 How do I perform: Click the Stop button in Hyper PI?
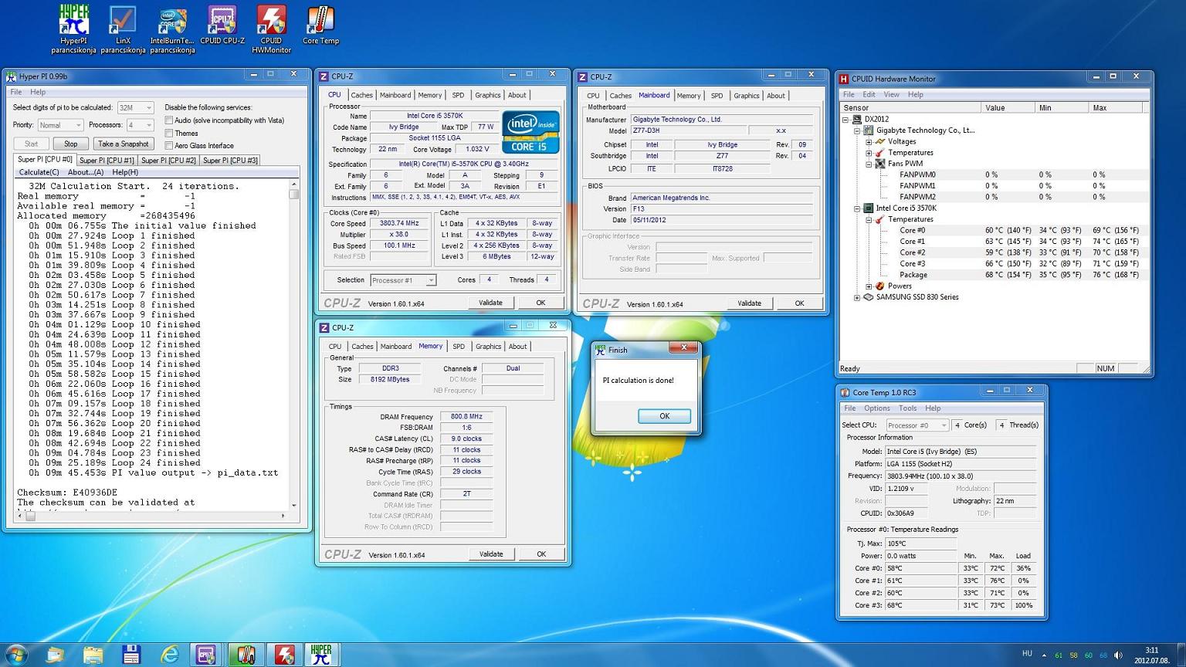pos(70,144)
